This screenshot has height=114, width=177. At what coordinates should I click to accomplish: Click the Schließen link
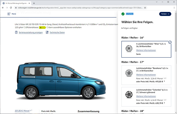click(130, 14)
